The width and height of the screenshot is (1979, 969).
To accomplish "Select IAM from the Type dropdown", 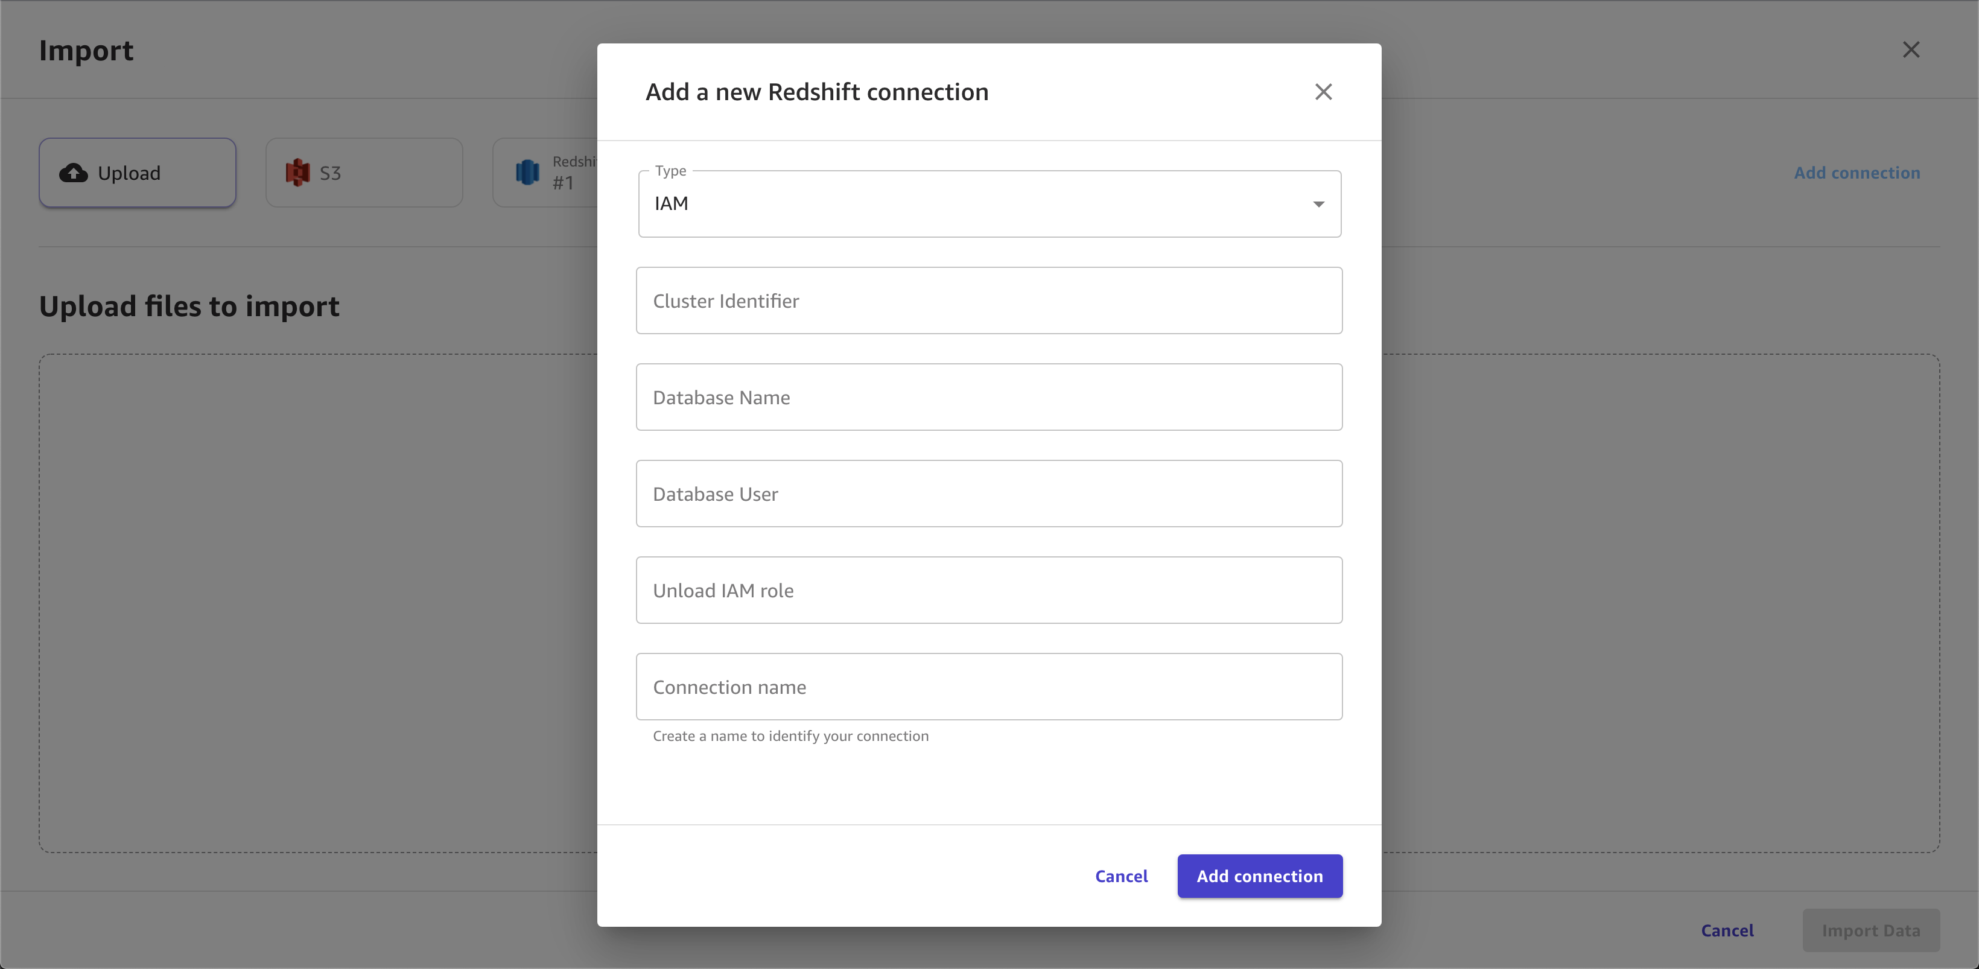I will point(988,203).
